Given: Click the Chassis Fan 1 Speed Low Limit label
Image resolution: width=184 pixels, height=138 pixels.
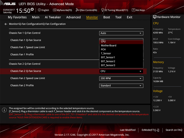Looking at the screenshot, I should click(x=28, y=47).
